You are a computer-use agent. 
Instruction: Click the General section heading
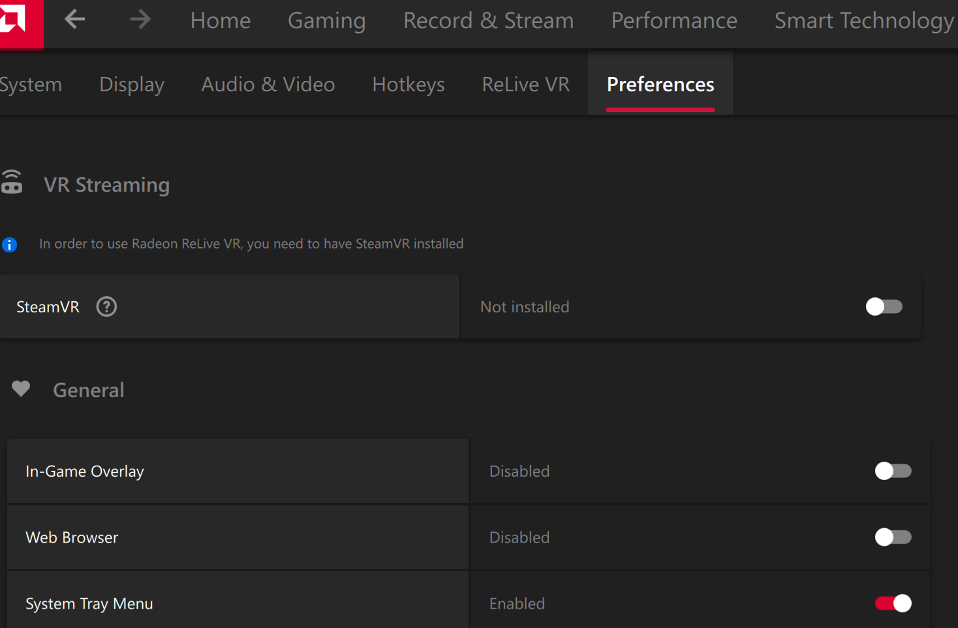[89, 390]
